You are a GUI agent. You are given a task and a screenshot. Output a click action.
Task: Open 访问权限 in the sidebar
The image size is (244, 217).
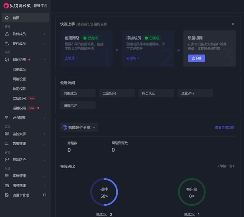point(19,89)
